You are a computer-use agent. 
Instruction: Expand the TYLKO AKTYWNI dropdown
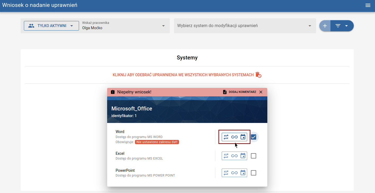click(51, 26)
